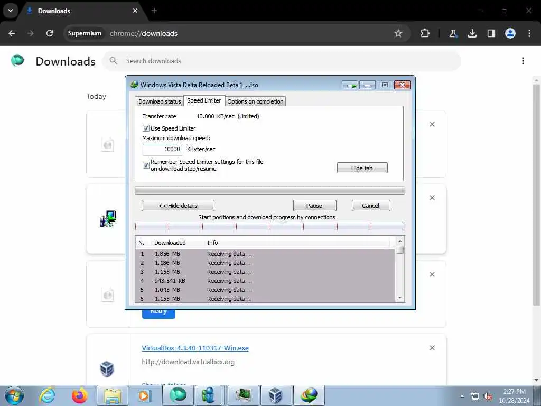Select the Speed Limiter tab

tap(204, 100)
